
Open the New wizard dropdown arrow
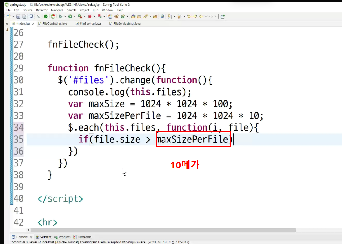click(13, 16)
